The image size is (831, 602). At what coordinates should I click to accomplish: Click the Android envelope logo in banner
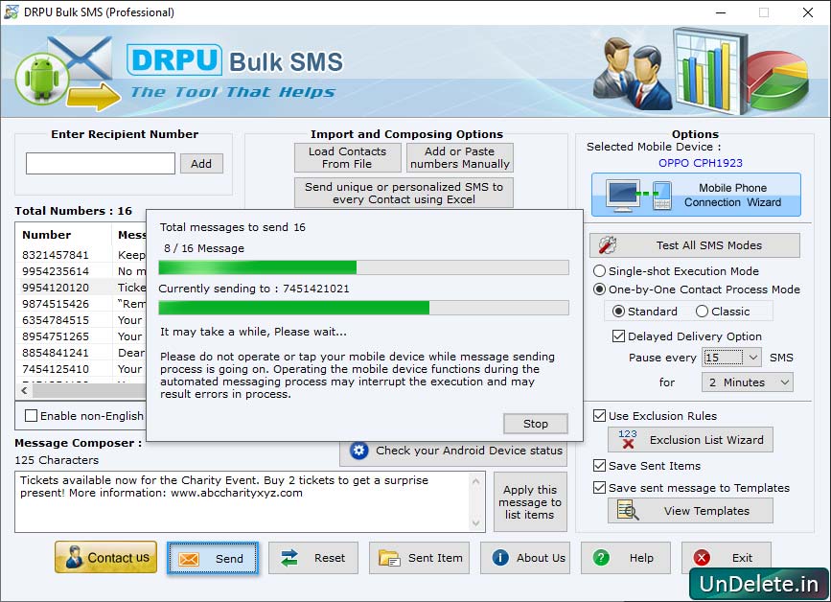(66, 73)
